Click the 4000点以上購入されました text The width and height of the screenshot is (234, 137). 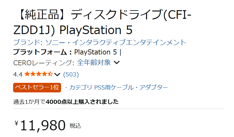click(82, 102)
